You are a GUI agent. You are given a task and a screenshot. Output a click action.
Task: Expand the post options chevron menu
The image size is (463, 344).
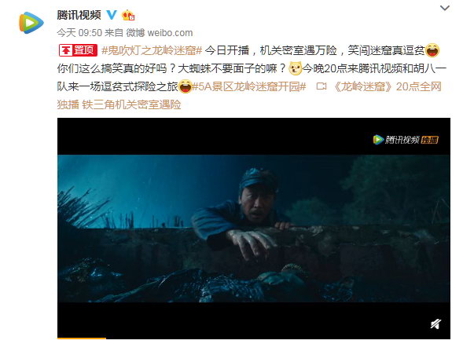tap(445, 8)
